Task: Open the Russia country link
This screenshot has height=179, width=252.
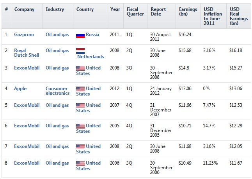Action: (92, 35)
